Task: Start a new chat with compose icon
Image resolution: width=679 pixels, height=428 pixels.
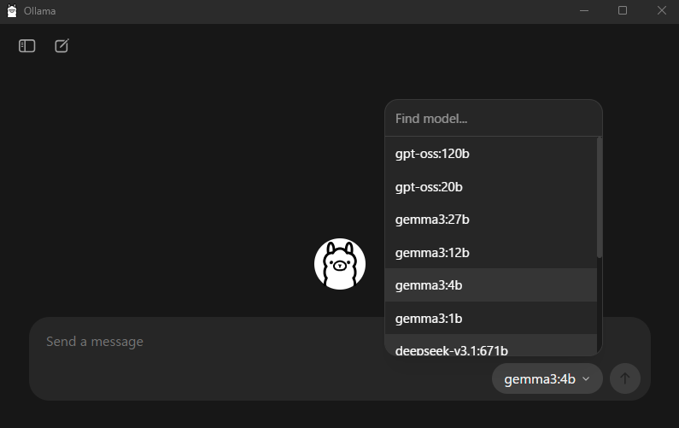Action: 61,46
